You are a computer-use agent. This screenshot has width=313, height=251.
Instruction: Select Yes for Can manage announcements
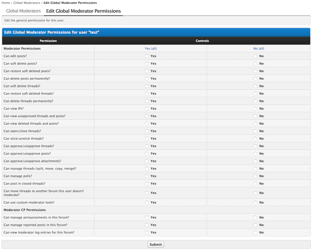147,218
